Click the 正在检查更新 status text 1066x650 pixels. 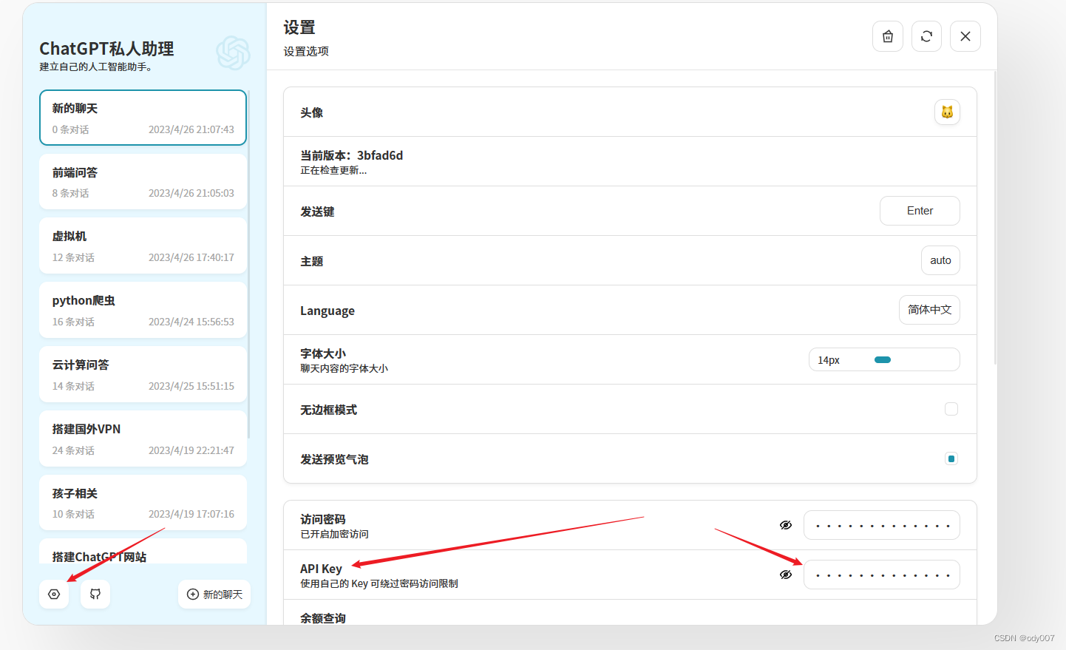(x=333, y=170)
